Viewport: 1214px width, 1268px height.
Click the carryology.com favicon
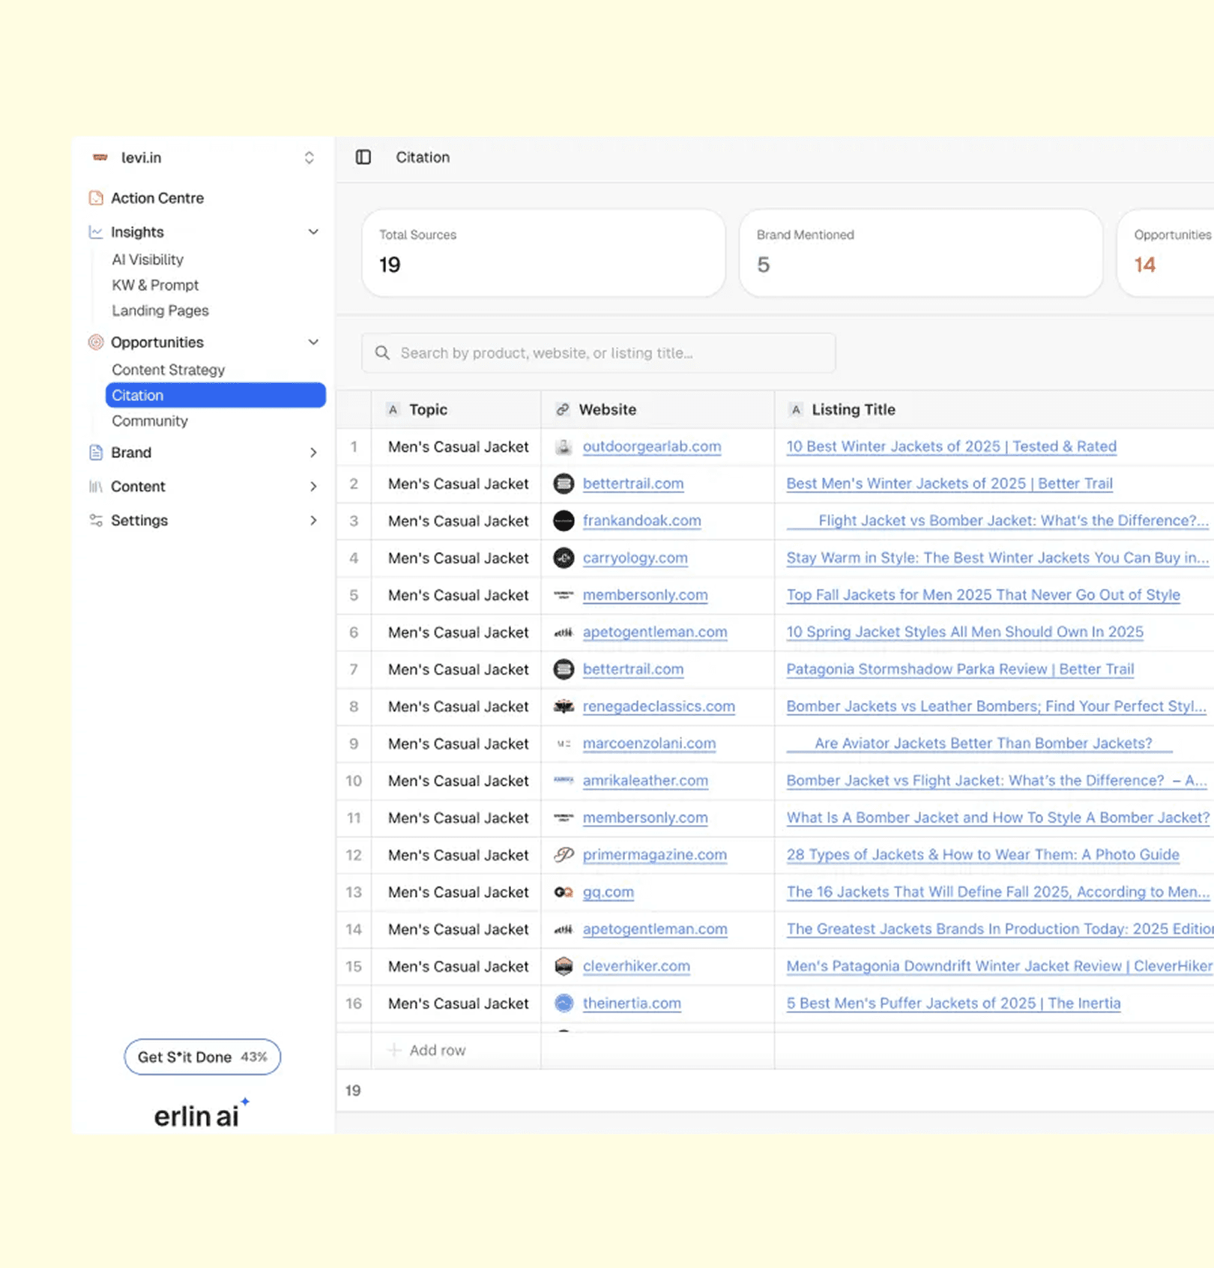click(x=564, y=558)
